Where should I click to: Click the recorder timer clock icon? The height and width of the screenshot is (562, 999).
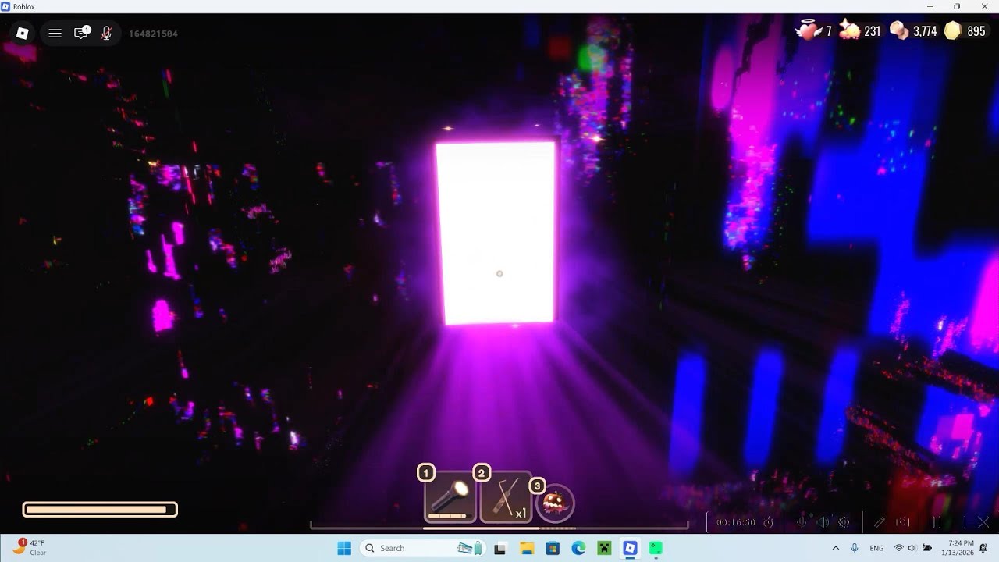click(x=768, y=522)
